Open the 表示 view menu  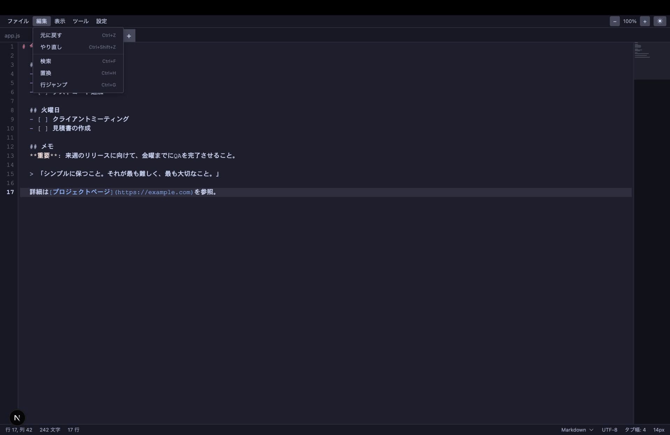click(x=60, y=21)
